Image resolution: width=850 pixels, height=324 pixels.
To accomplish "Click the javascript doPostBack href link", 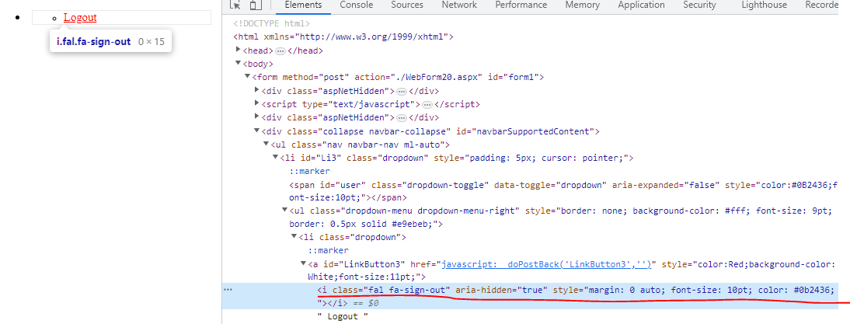I will point(546,264).
